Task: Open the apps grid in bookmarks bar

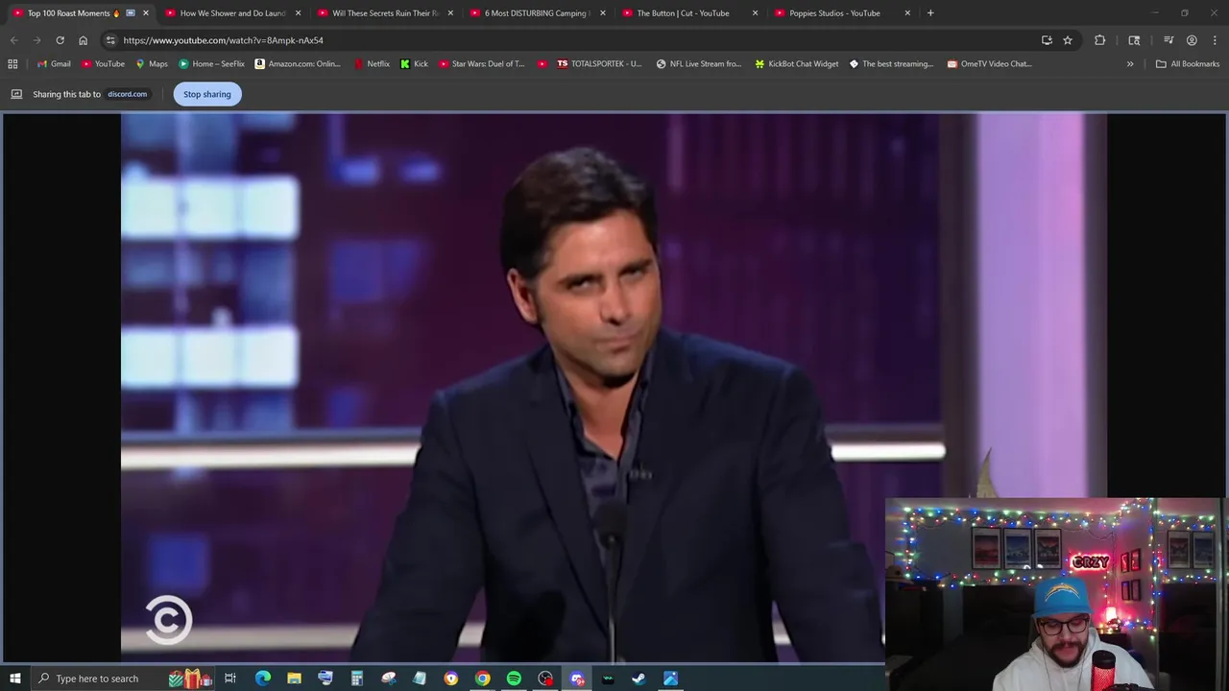Action: point(12,64)
